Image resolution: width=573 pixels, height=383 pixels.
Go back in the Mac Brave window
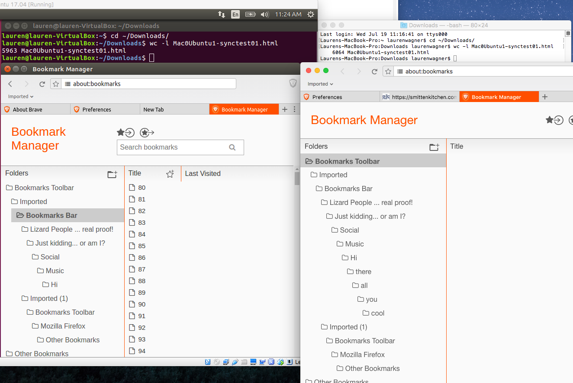pyautogui.click(x=342, y=71)
